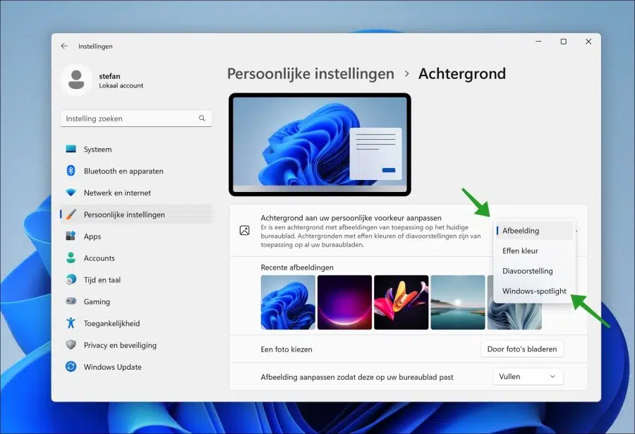The image size is (635, 434).
Task: Click the Toegankelijkheid accessibility icon
Action: pyautogui.click(x=71, y=323)
